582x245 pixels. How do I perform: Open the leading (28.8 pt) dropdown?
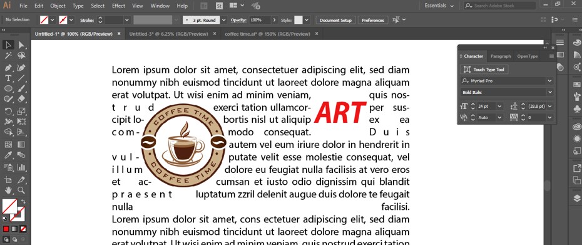click(549, 107)
